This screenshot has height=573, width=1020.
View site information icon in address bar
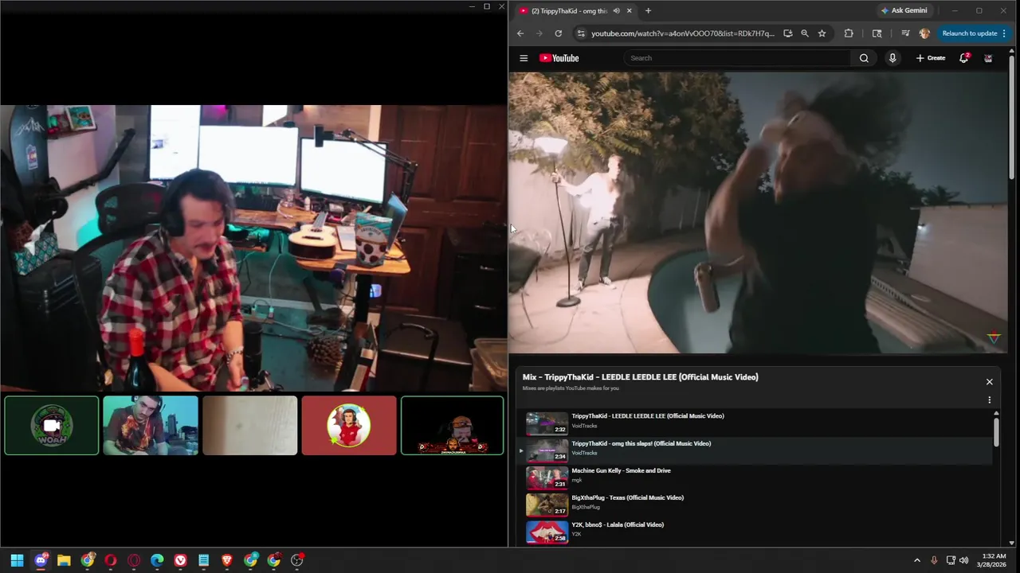pyautogui.click(x=581, y=33)
